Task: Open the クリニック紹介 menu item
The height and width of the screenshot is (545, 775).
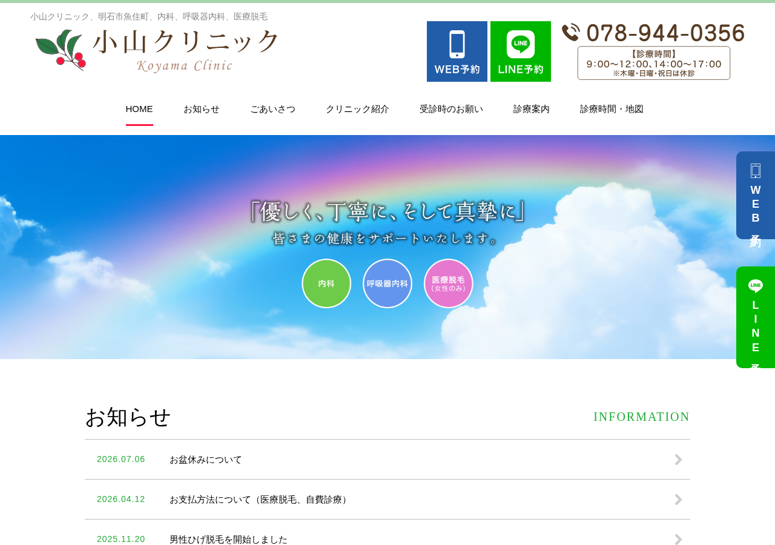Action: click(x=358, y=109)
